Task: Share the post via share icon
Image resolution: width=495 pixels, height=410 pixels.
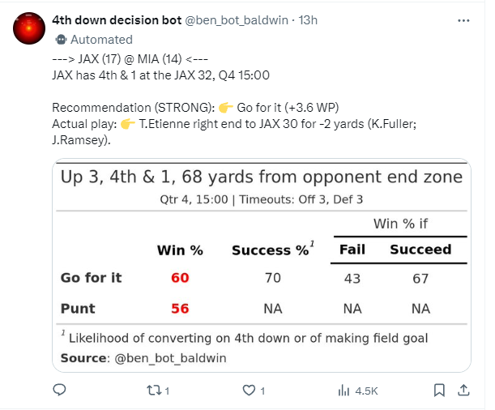Action: [464, 391]
